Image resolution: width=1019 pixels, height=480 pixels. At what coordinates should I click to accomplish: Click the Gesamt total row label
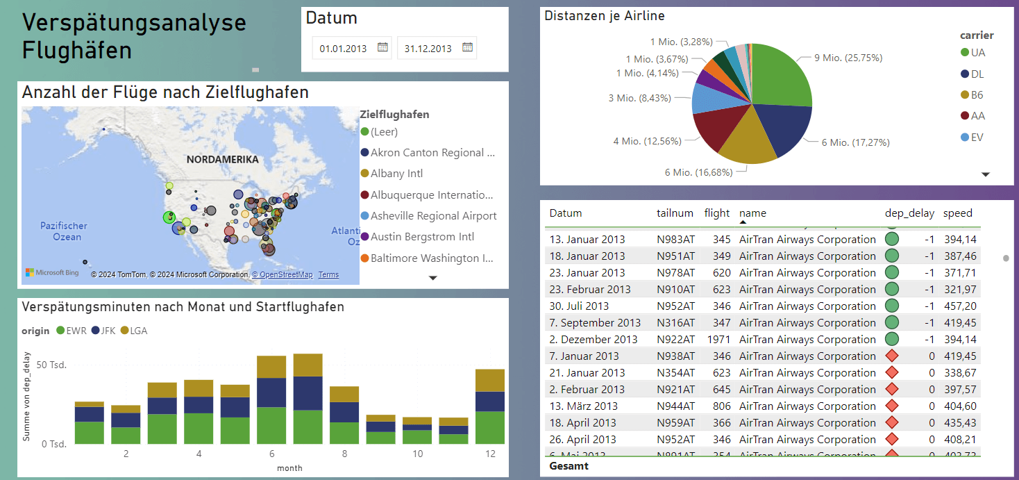point(569,466)
